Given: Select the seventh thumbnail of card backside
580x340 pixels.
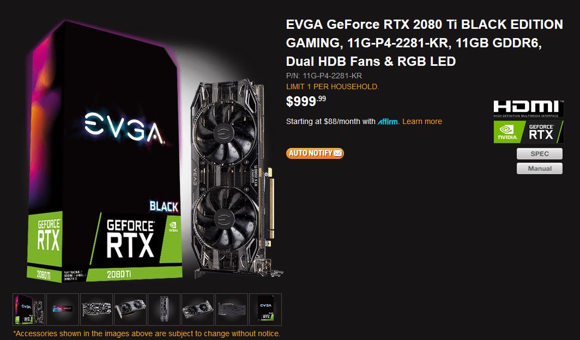Looking at the screenshot, I should [x=231, y=310].
